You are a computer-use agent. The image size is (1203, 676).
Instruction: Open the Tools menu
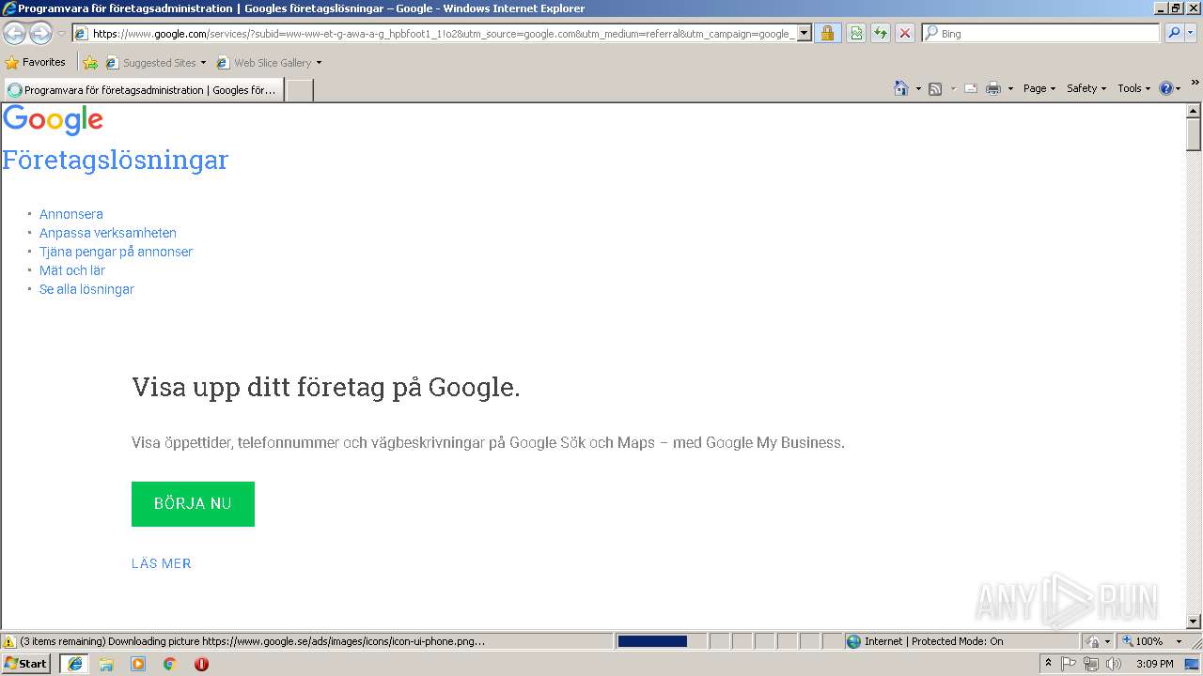(1134, 88)
